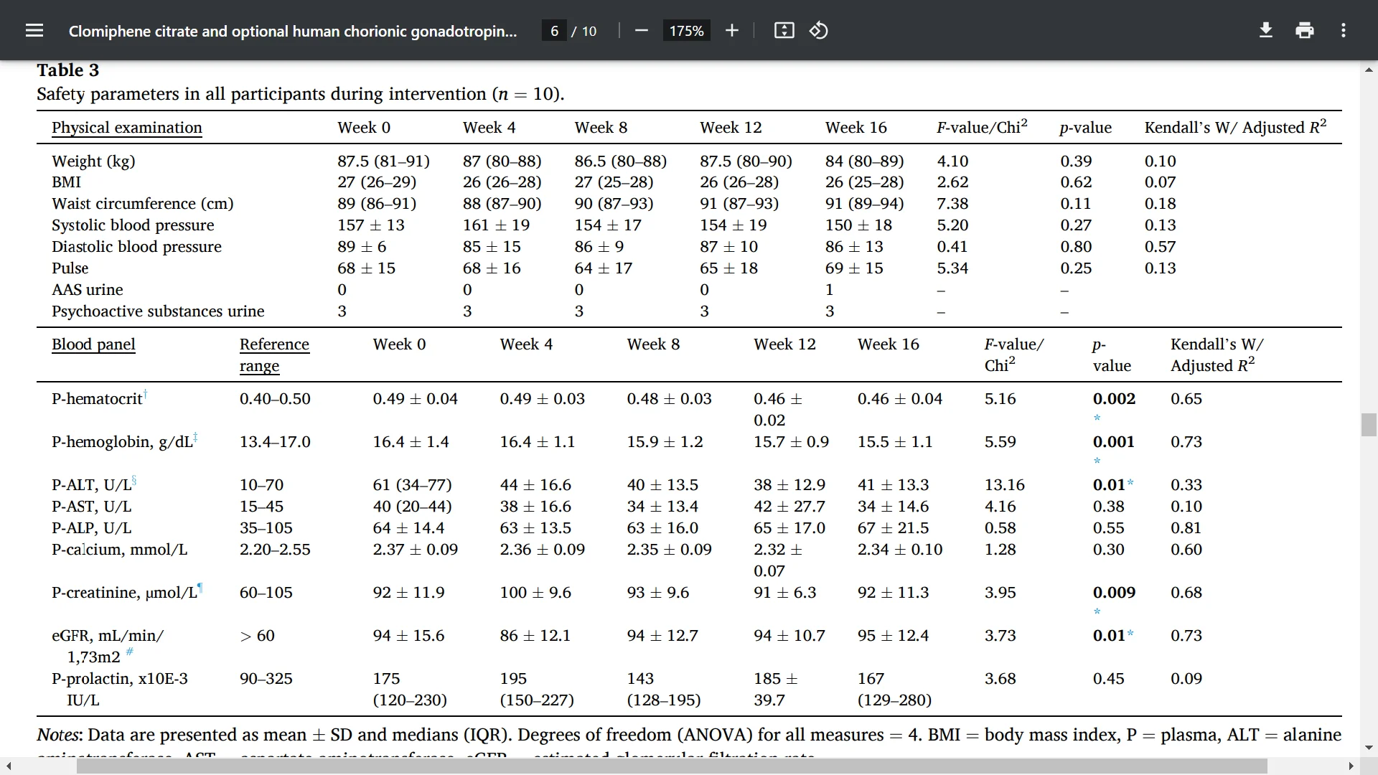This screenshot has height=775, width=1378.
Task: Click 'P-AST, U/L' row label
Action: [91, 507]
